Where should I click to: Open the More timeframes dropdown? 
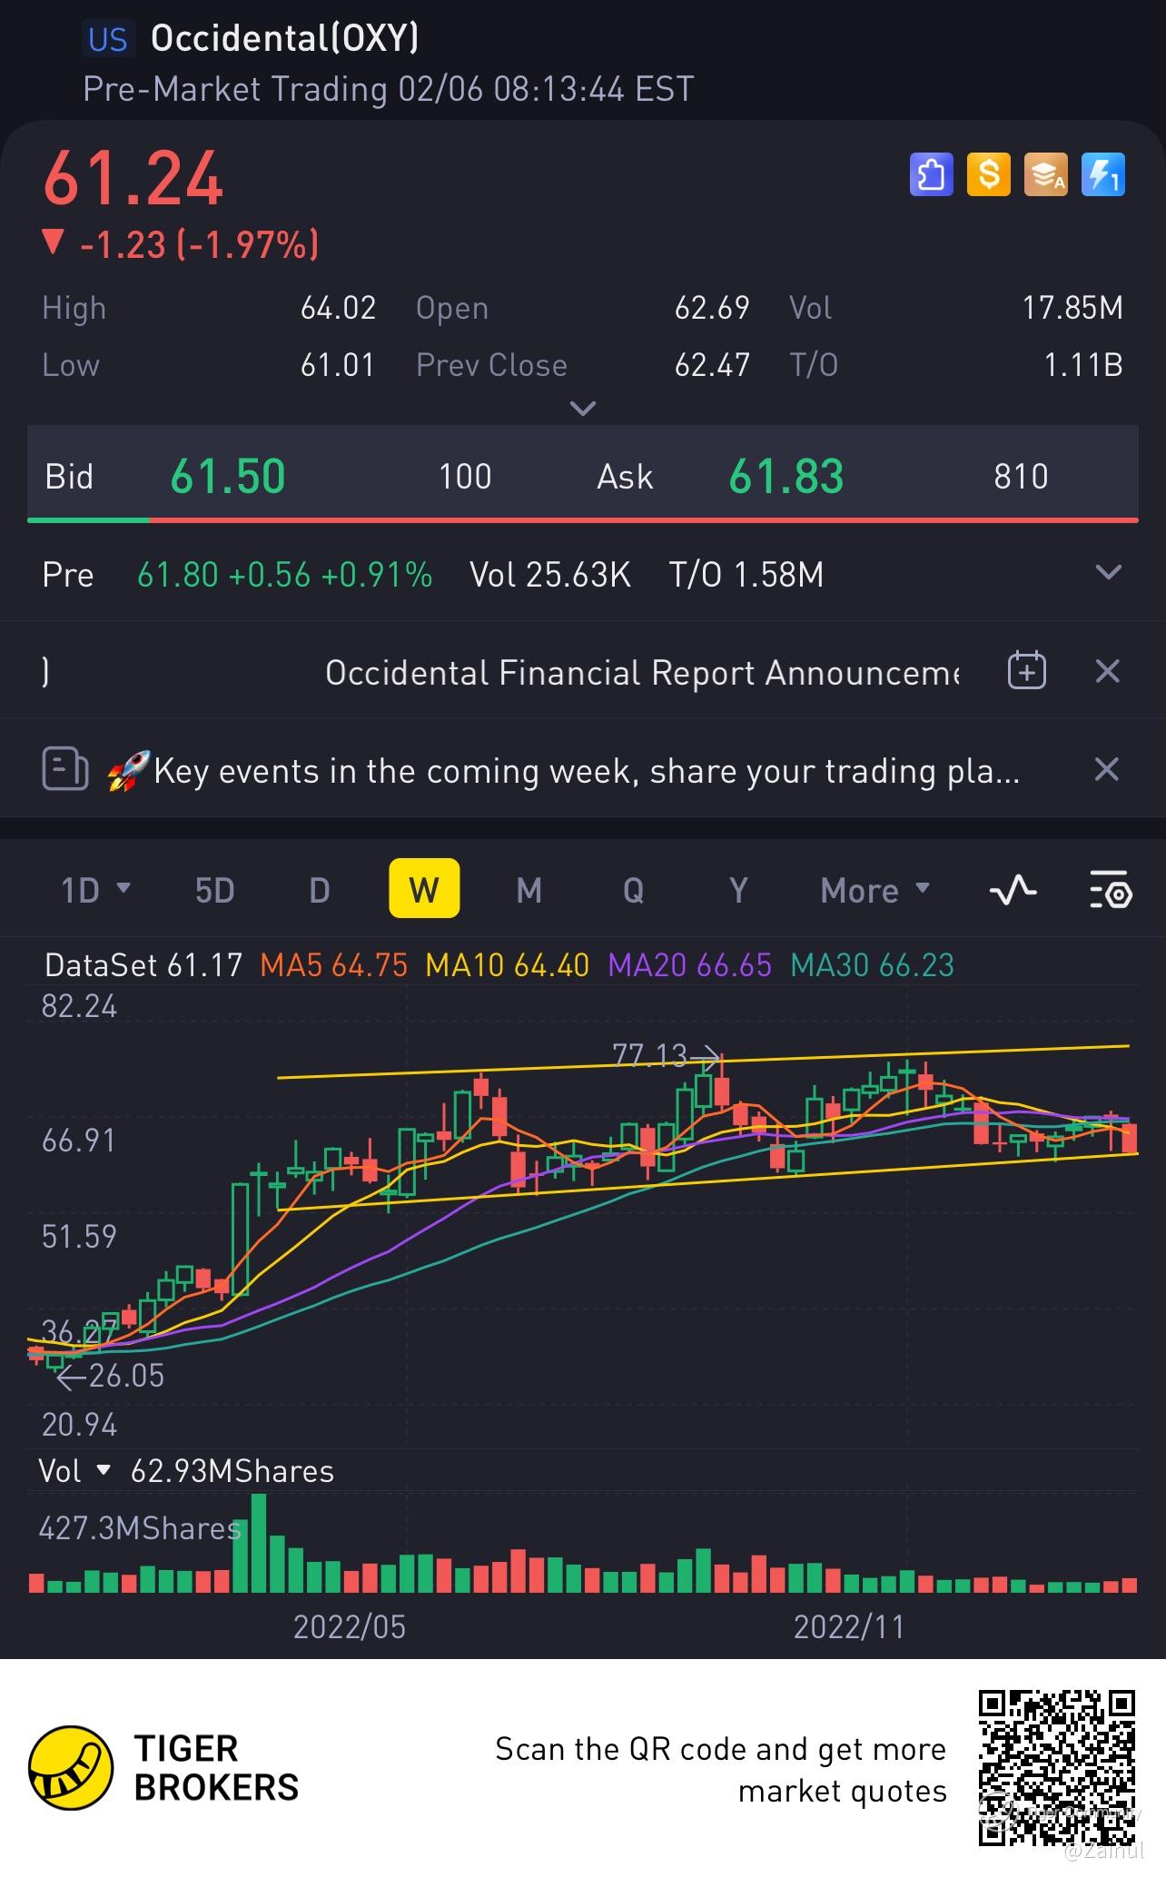(874, 890)
